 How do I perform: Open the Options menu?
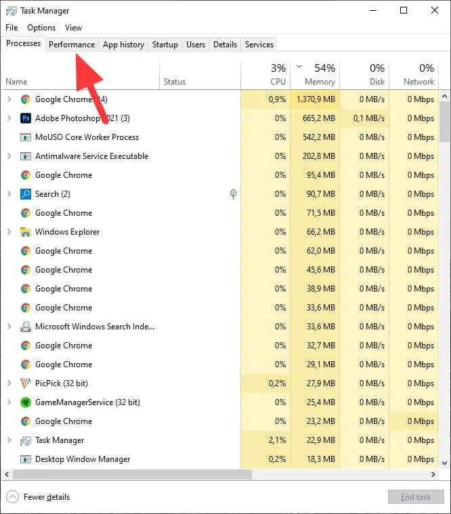(x=41, y=28)
